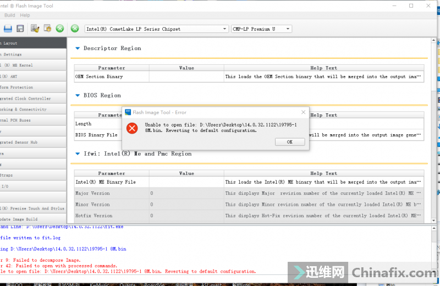Select the Straps sidebar tab
Image resolution: width=440 pixels, height=286 pixels.
point(33,175)
